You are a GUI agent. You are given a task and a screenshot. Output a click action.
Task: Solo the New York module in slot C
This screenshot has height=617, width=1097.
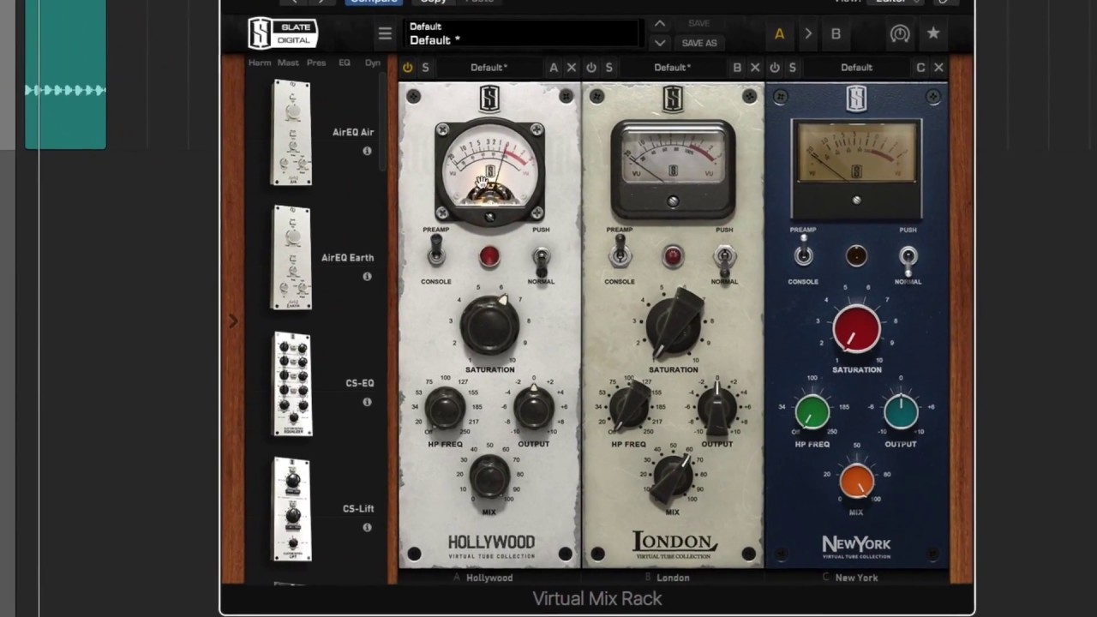793,68
